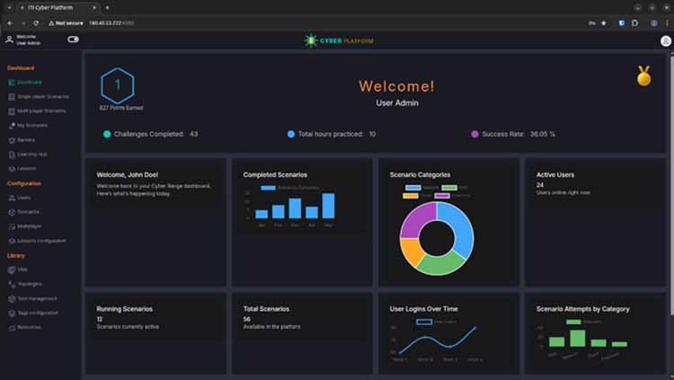Click the user silhouette icon beside Welcome User Admin
Viewport: 674px width, 380px height.
tap(9, 40)
